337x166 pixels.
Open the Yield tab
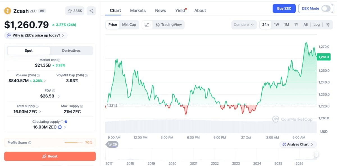[180, 11]
